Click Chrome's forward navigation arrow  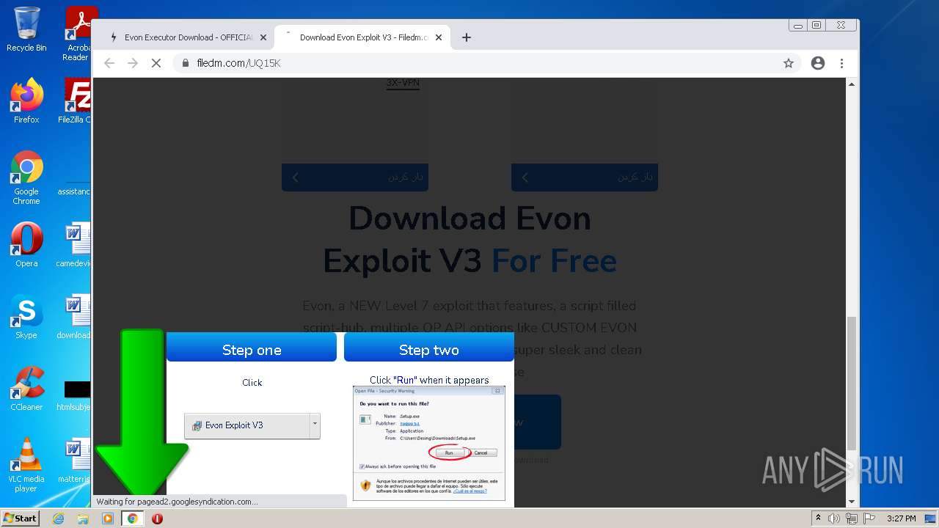click(x=133, y=63)
